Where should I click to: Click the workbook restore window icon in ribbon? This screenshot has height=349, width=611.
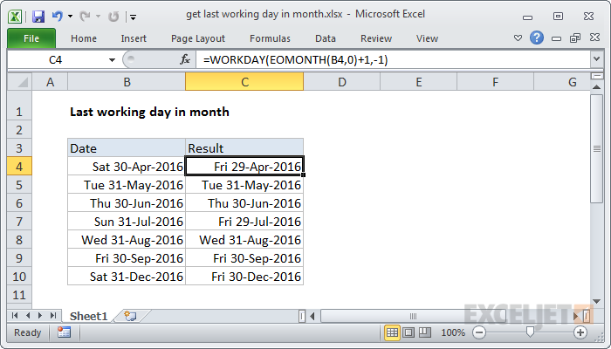click(575, 38)
